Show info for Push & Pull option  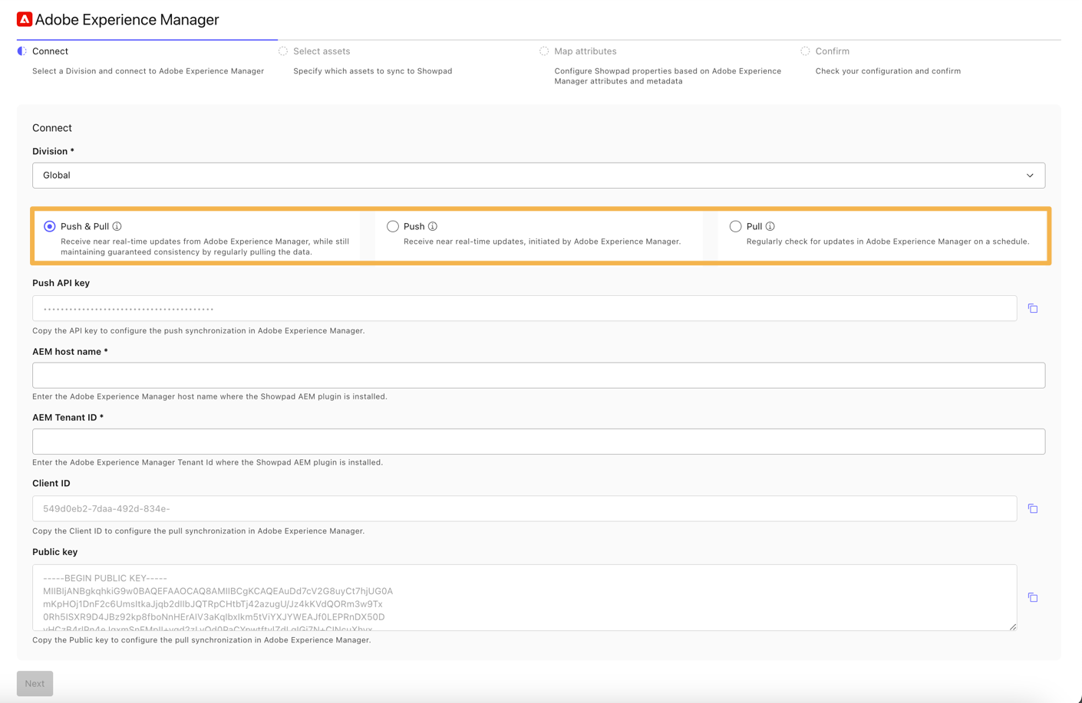117,226
